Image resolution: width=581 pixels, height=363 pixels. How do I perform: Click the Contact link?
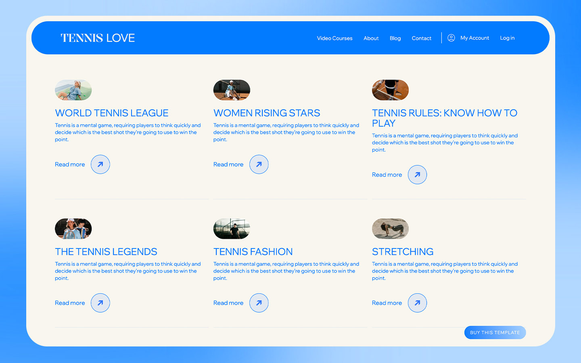tap(421, 38)
